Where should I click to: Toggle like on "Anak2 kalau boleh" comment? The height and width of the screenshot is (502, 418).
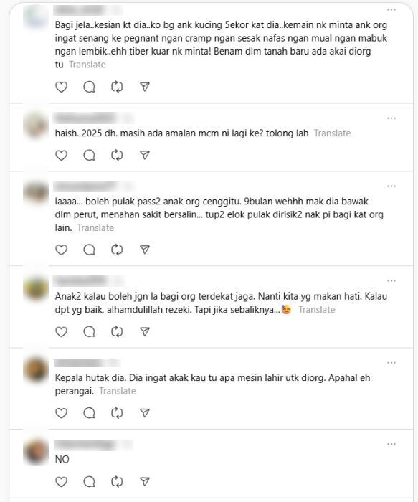[61, 331]
